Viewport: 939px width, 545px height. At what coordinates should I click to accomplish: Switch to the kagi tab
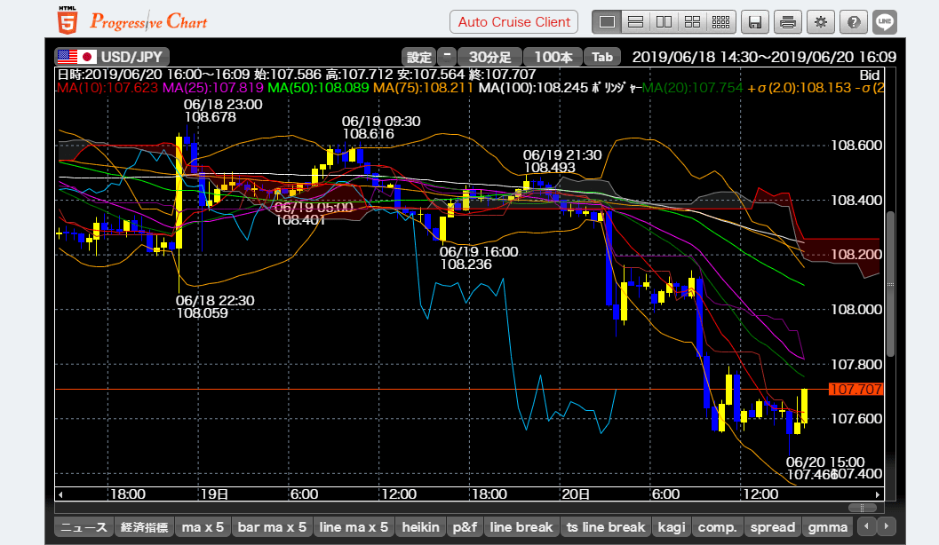tap(672, 527)
